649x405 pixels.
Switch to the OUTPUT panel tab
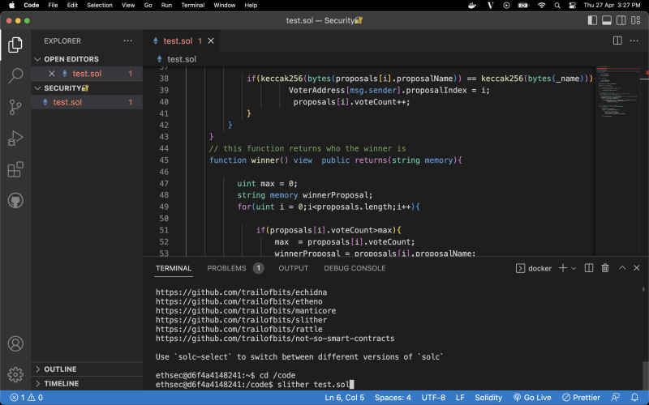293,268
